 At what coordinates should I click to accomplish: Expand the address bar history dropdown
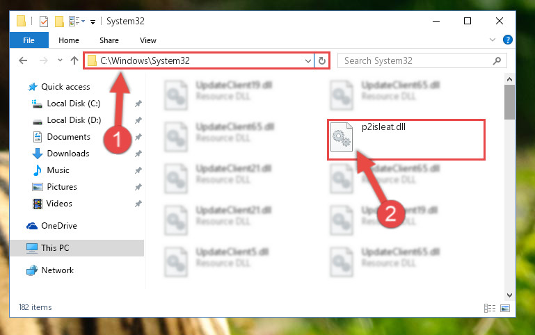tap(308, 60)
